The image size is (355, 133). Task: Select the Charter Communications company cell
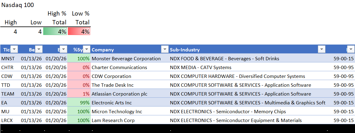(119, 67)
